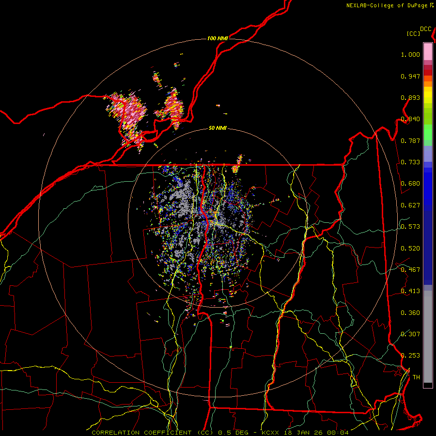Image resolution: width=436 pixels, height=436 pixels.
Task: Select the 1.000 legend value
Action: (410, 54)
